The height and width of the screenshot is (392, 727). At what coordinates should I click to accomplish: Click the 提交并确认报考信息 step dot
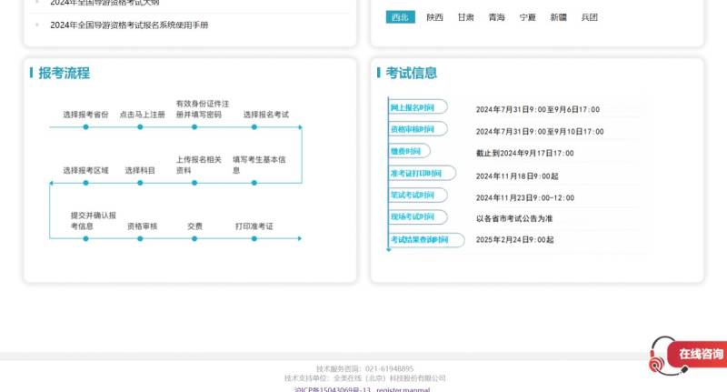pyautogui.click(x=85, y=238)
